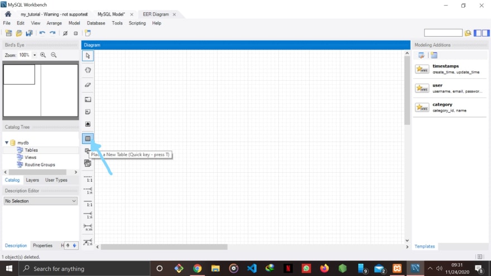Open the Scripting menu
491x276 pixels.
pyautogui.click(x=137, y=23)
